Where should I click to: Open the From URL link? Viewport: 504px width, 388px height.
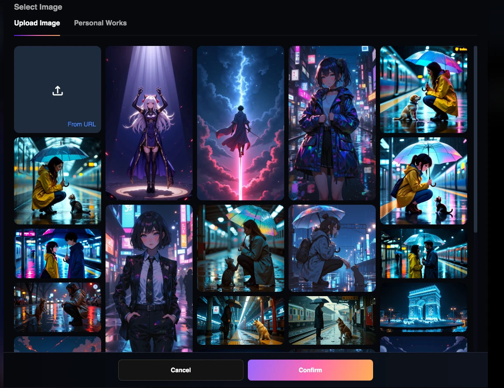click(x=81, y=124)
